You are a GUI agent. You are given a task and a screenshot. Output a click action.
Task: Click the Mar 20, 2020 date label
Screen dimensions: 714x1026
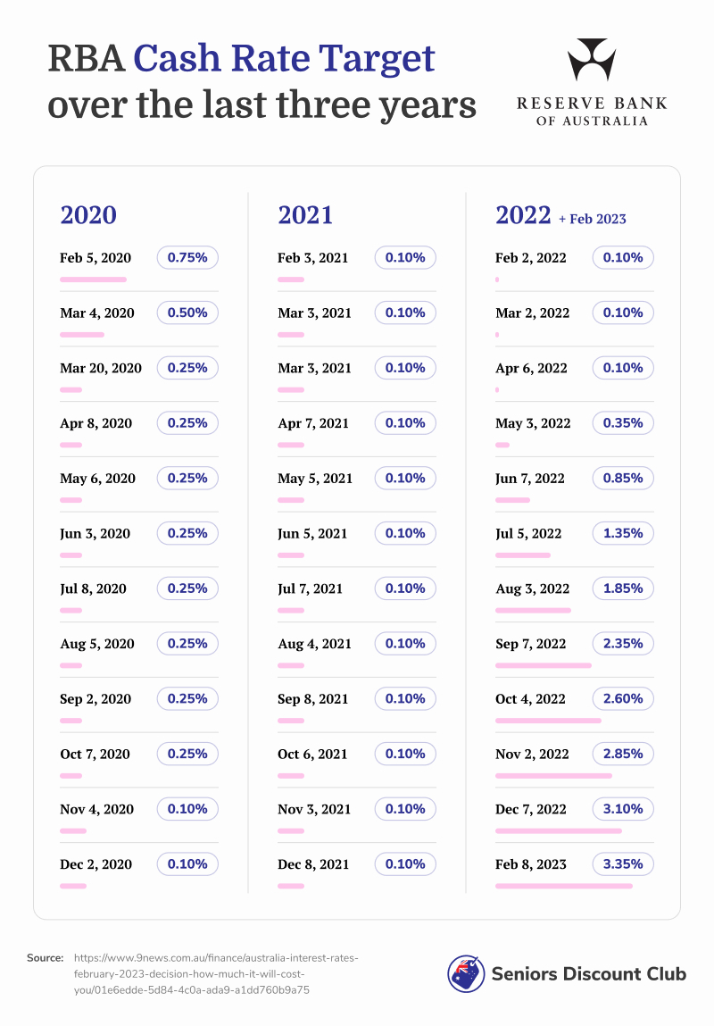pyautogui.click(x=101, y=368)
